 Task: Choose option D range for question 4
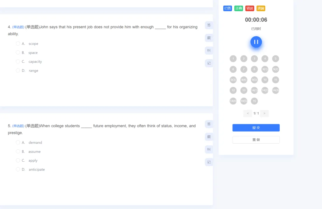click(x=18, y=70)
